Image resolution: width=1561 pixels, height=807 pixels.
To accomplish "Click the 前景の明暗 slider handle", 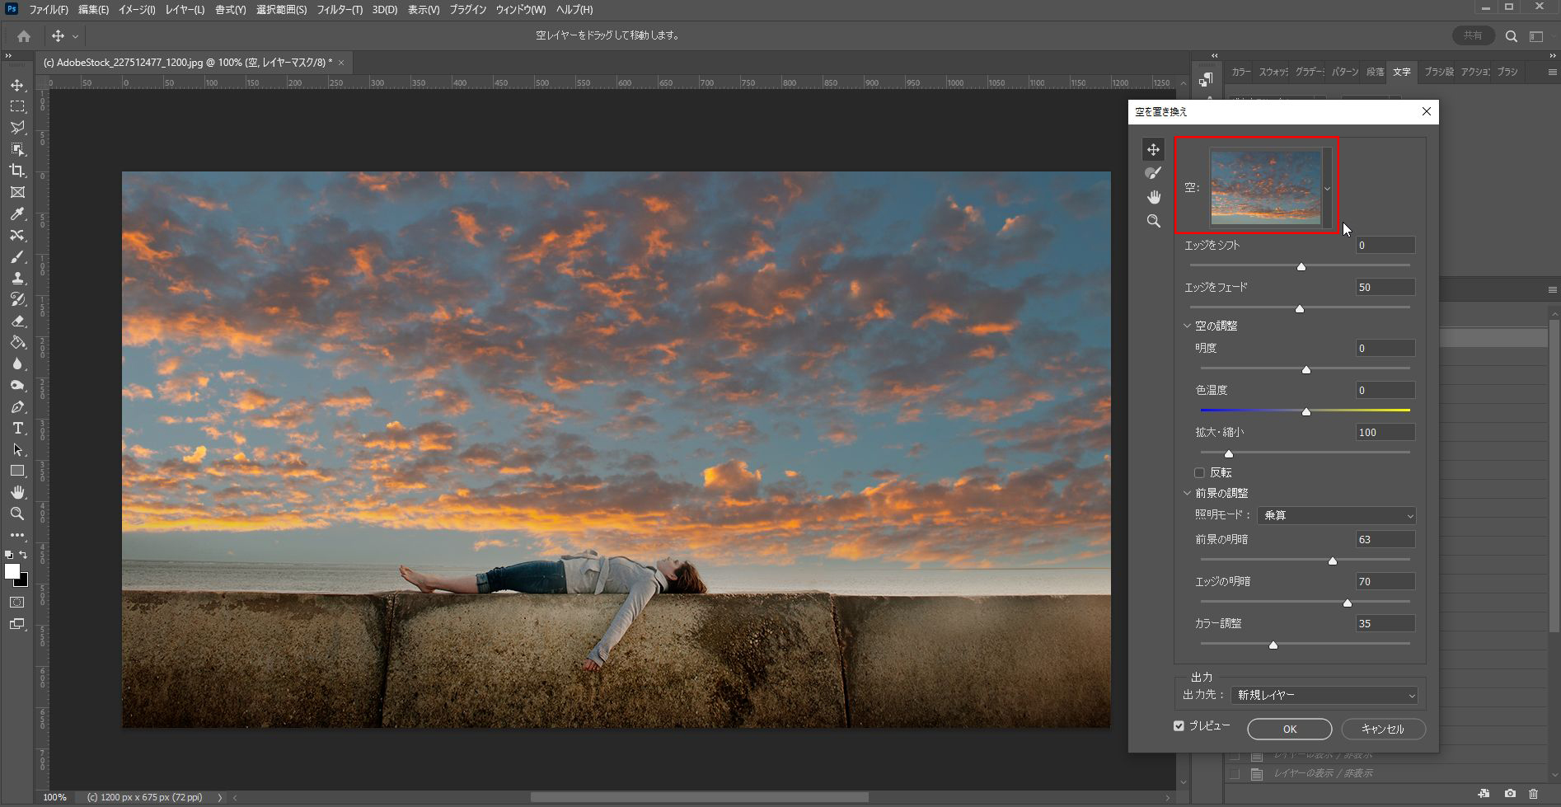I will (1333, 561).
